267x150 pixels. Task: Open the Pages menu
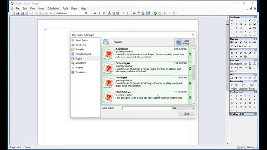[74, 8]
